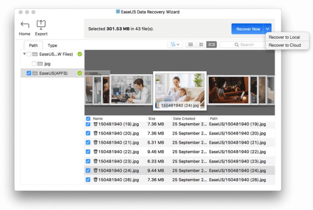The width and height of the screenshot is (313, 210).
Task: Click the 5.31 MB size cell
Action: [156, 143]
